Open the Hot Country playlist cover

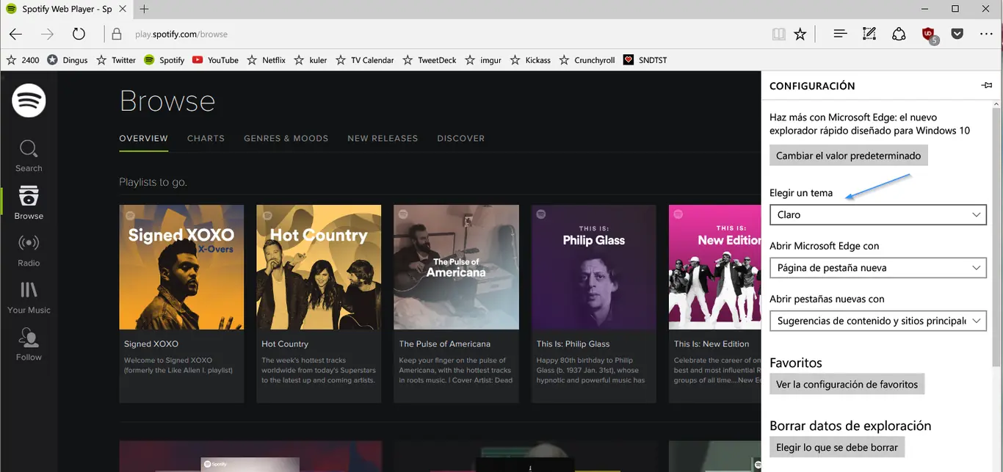tap(319, 267)
